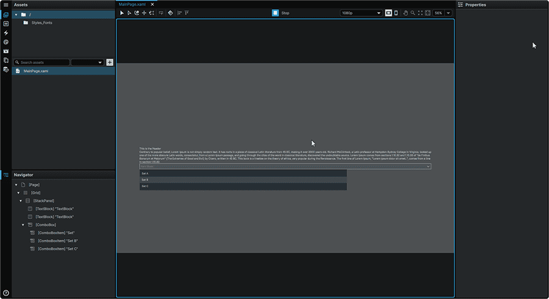This screenshot has width=549, height=299.
Task: Open the animation clapperboard sidebar icon
Action: click(x=6, y=51)
